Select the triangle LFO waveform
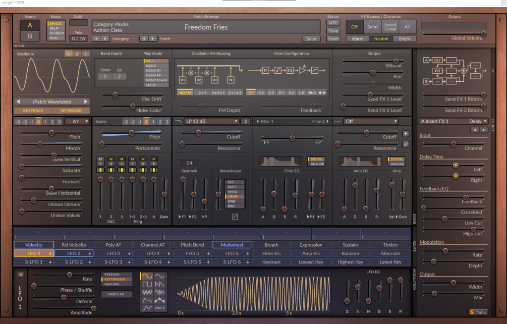The image size is (507, 324). tap(160, 275)
